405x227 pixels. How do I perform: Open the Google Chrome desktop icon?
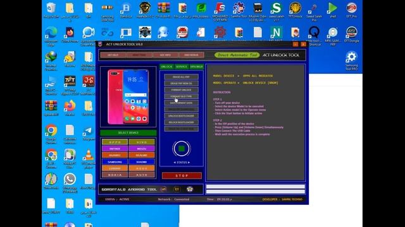point(51,134)
